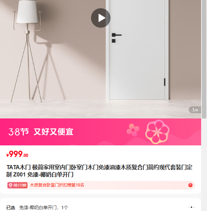
Task: Open the 已选 selection row
Action: (100, 207)
